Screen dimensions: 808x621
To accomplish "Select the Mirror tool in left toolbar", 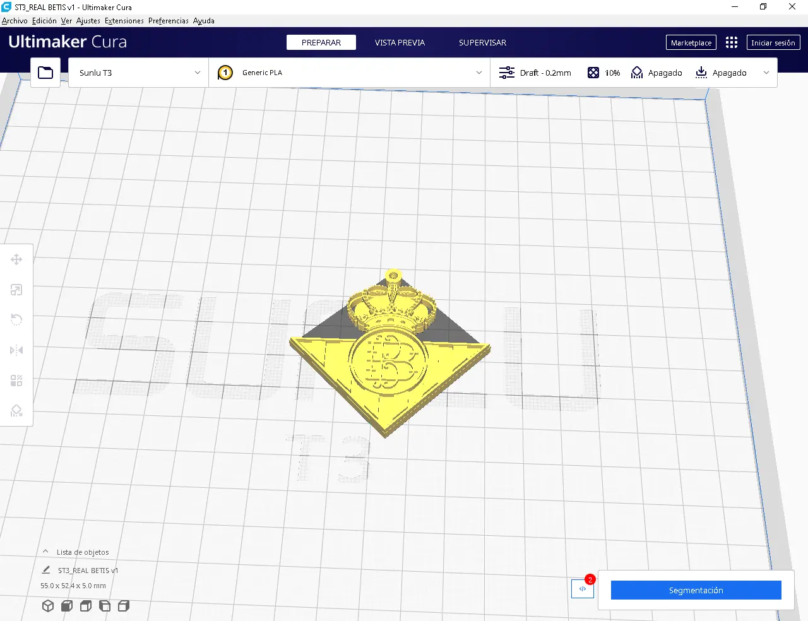I will [x=16, y=350].
